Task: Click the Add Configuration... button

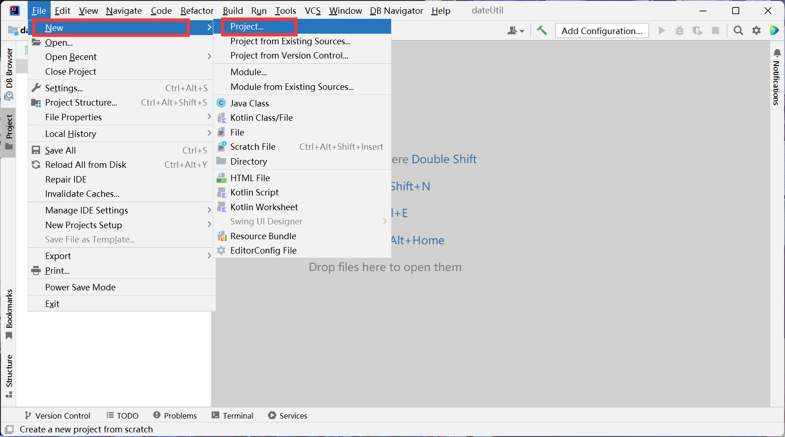Action: point(602,31)
